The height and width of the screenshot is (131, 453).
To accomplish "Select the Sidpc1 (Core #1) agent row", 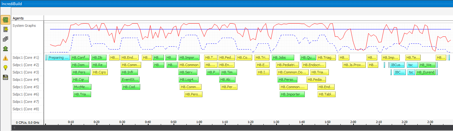I will (x=27, y=58).
